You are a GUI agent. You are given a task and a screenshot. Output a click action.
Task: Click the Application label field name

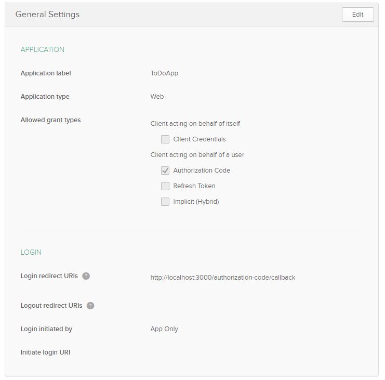(x=46, y=73)
